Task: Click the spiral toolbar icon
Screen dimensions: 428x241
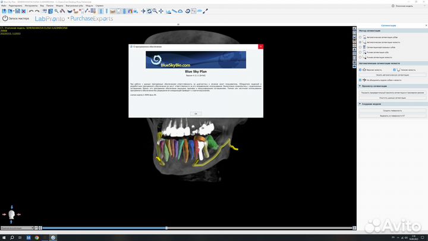Action: [x=187, y=11]
